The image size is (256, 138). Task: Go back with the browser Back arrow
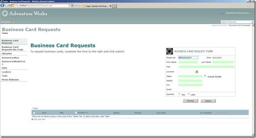coord(2,6)
